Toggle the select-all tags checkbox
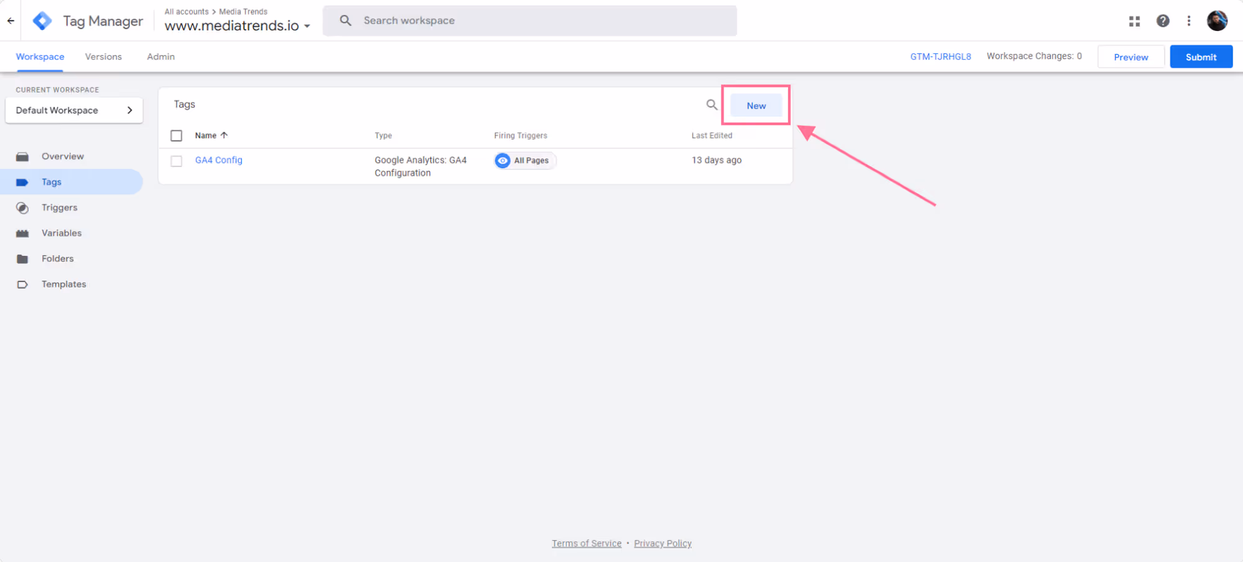This screenshot has width=1243, height=562. coord(177,135)
